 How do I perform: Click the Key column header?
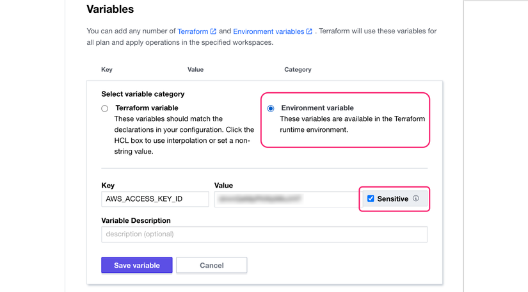point(107,69)
